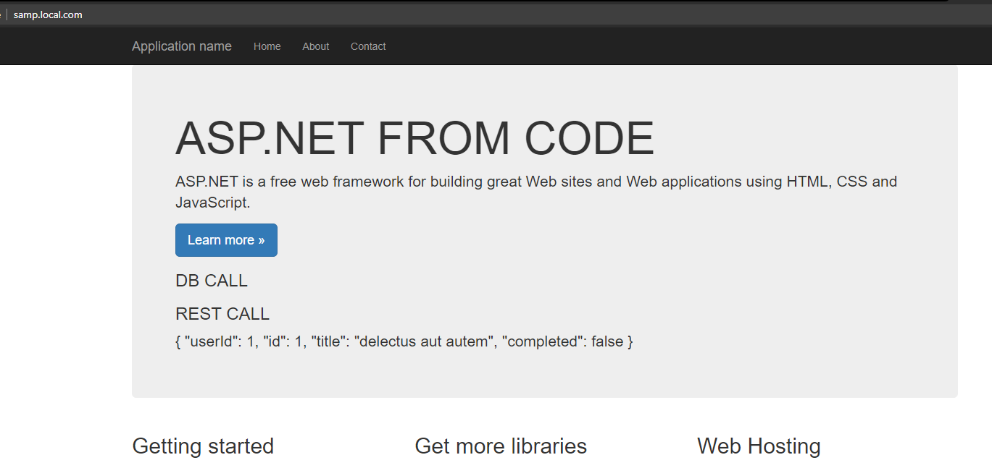Click the "completed": false text in JSON
The width and height of the screenshot is (992, 468).
click(x=565, y=341)
